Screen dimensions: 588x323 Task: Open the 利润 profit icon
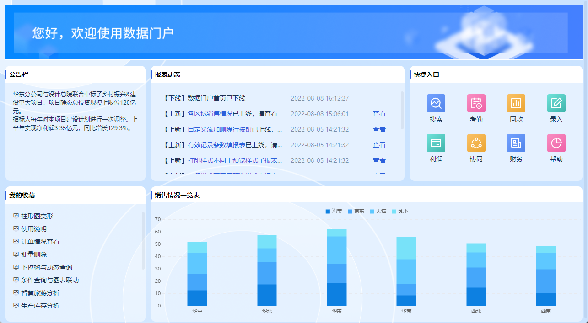tap(436, 143)
